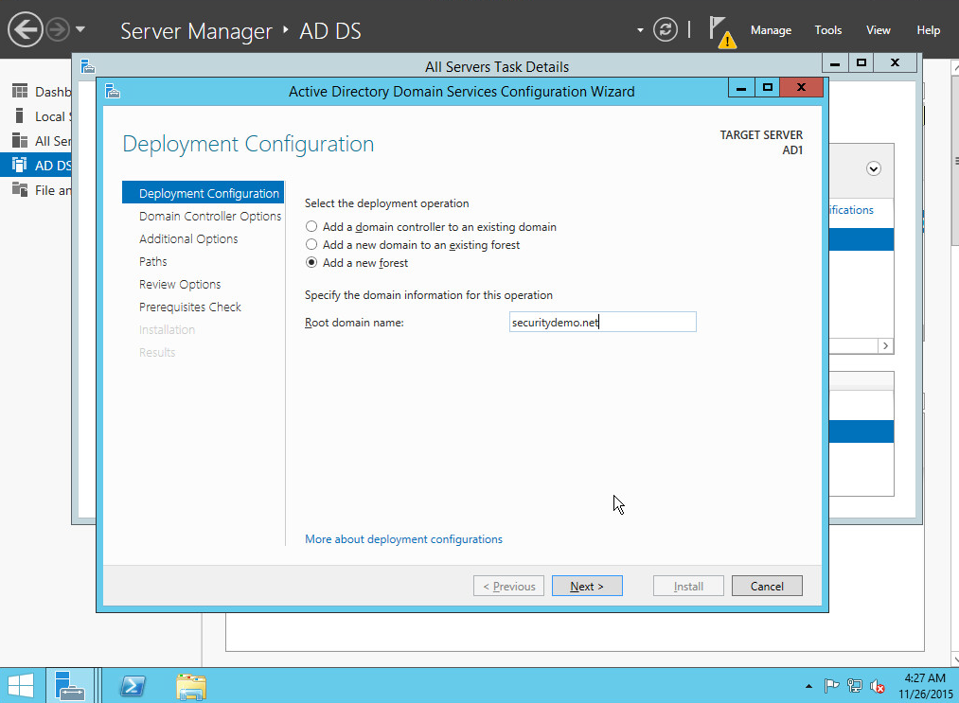Open the Windows Start button
Screen dimensions: 959x703
click(20, 685)
